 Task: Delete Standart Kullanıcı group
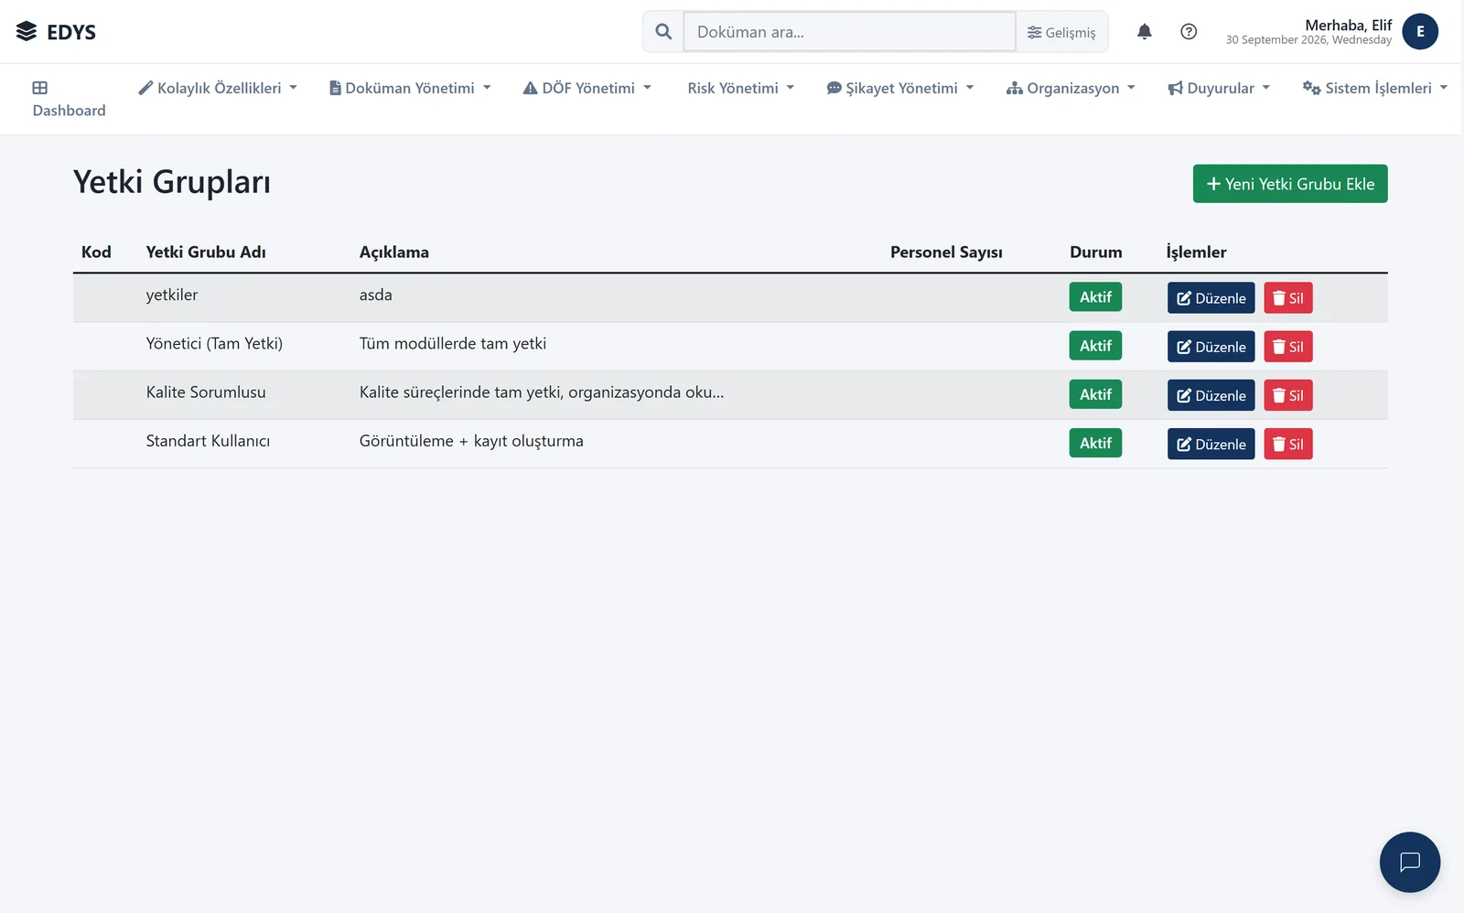pos(1288,444)
